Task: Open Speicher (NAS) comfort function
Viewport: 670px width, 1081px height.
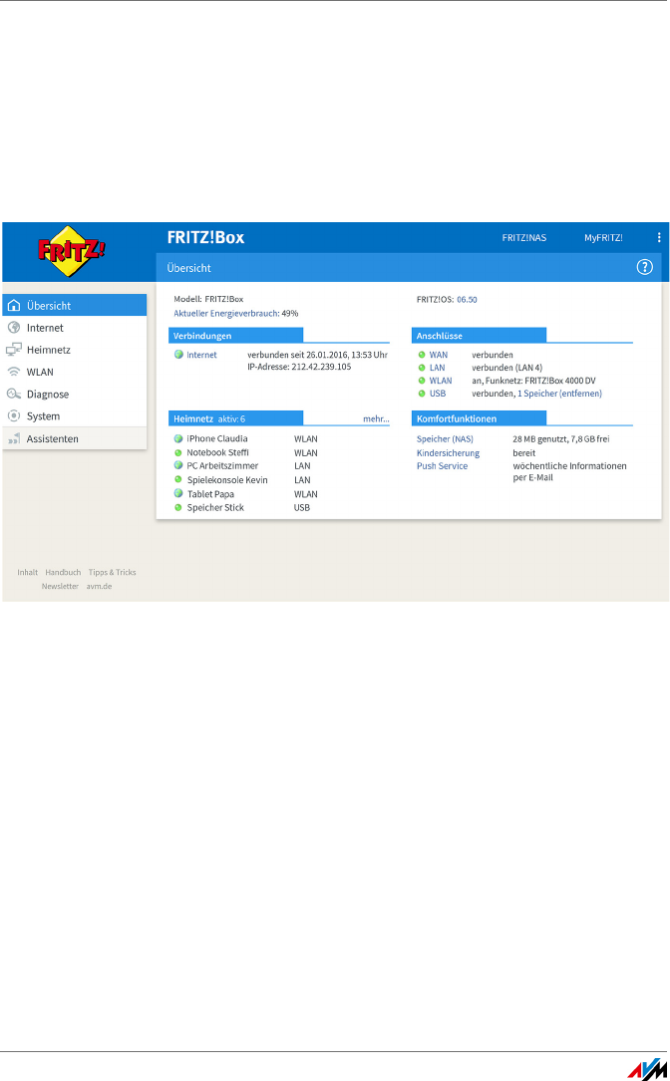Action: [445, 439]
